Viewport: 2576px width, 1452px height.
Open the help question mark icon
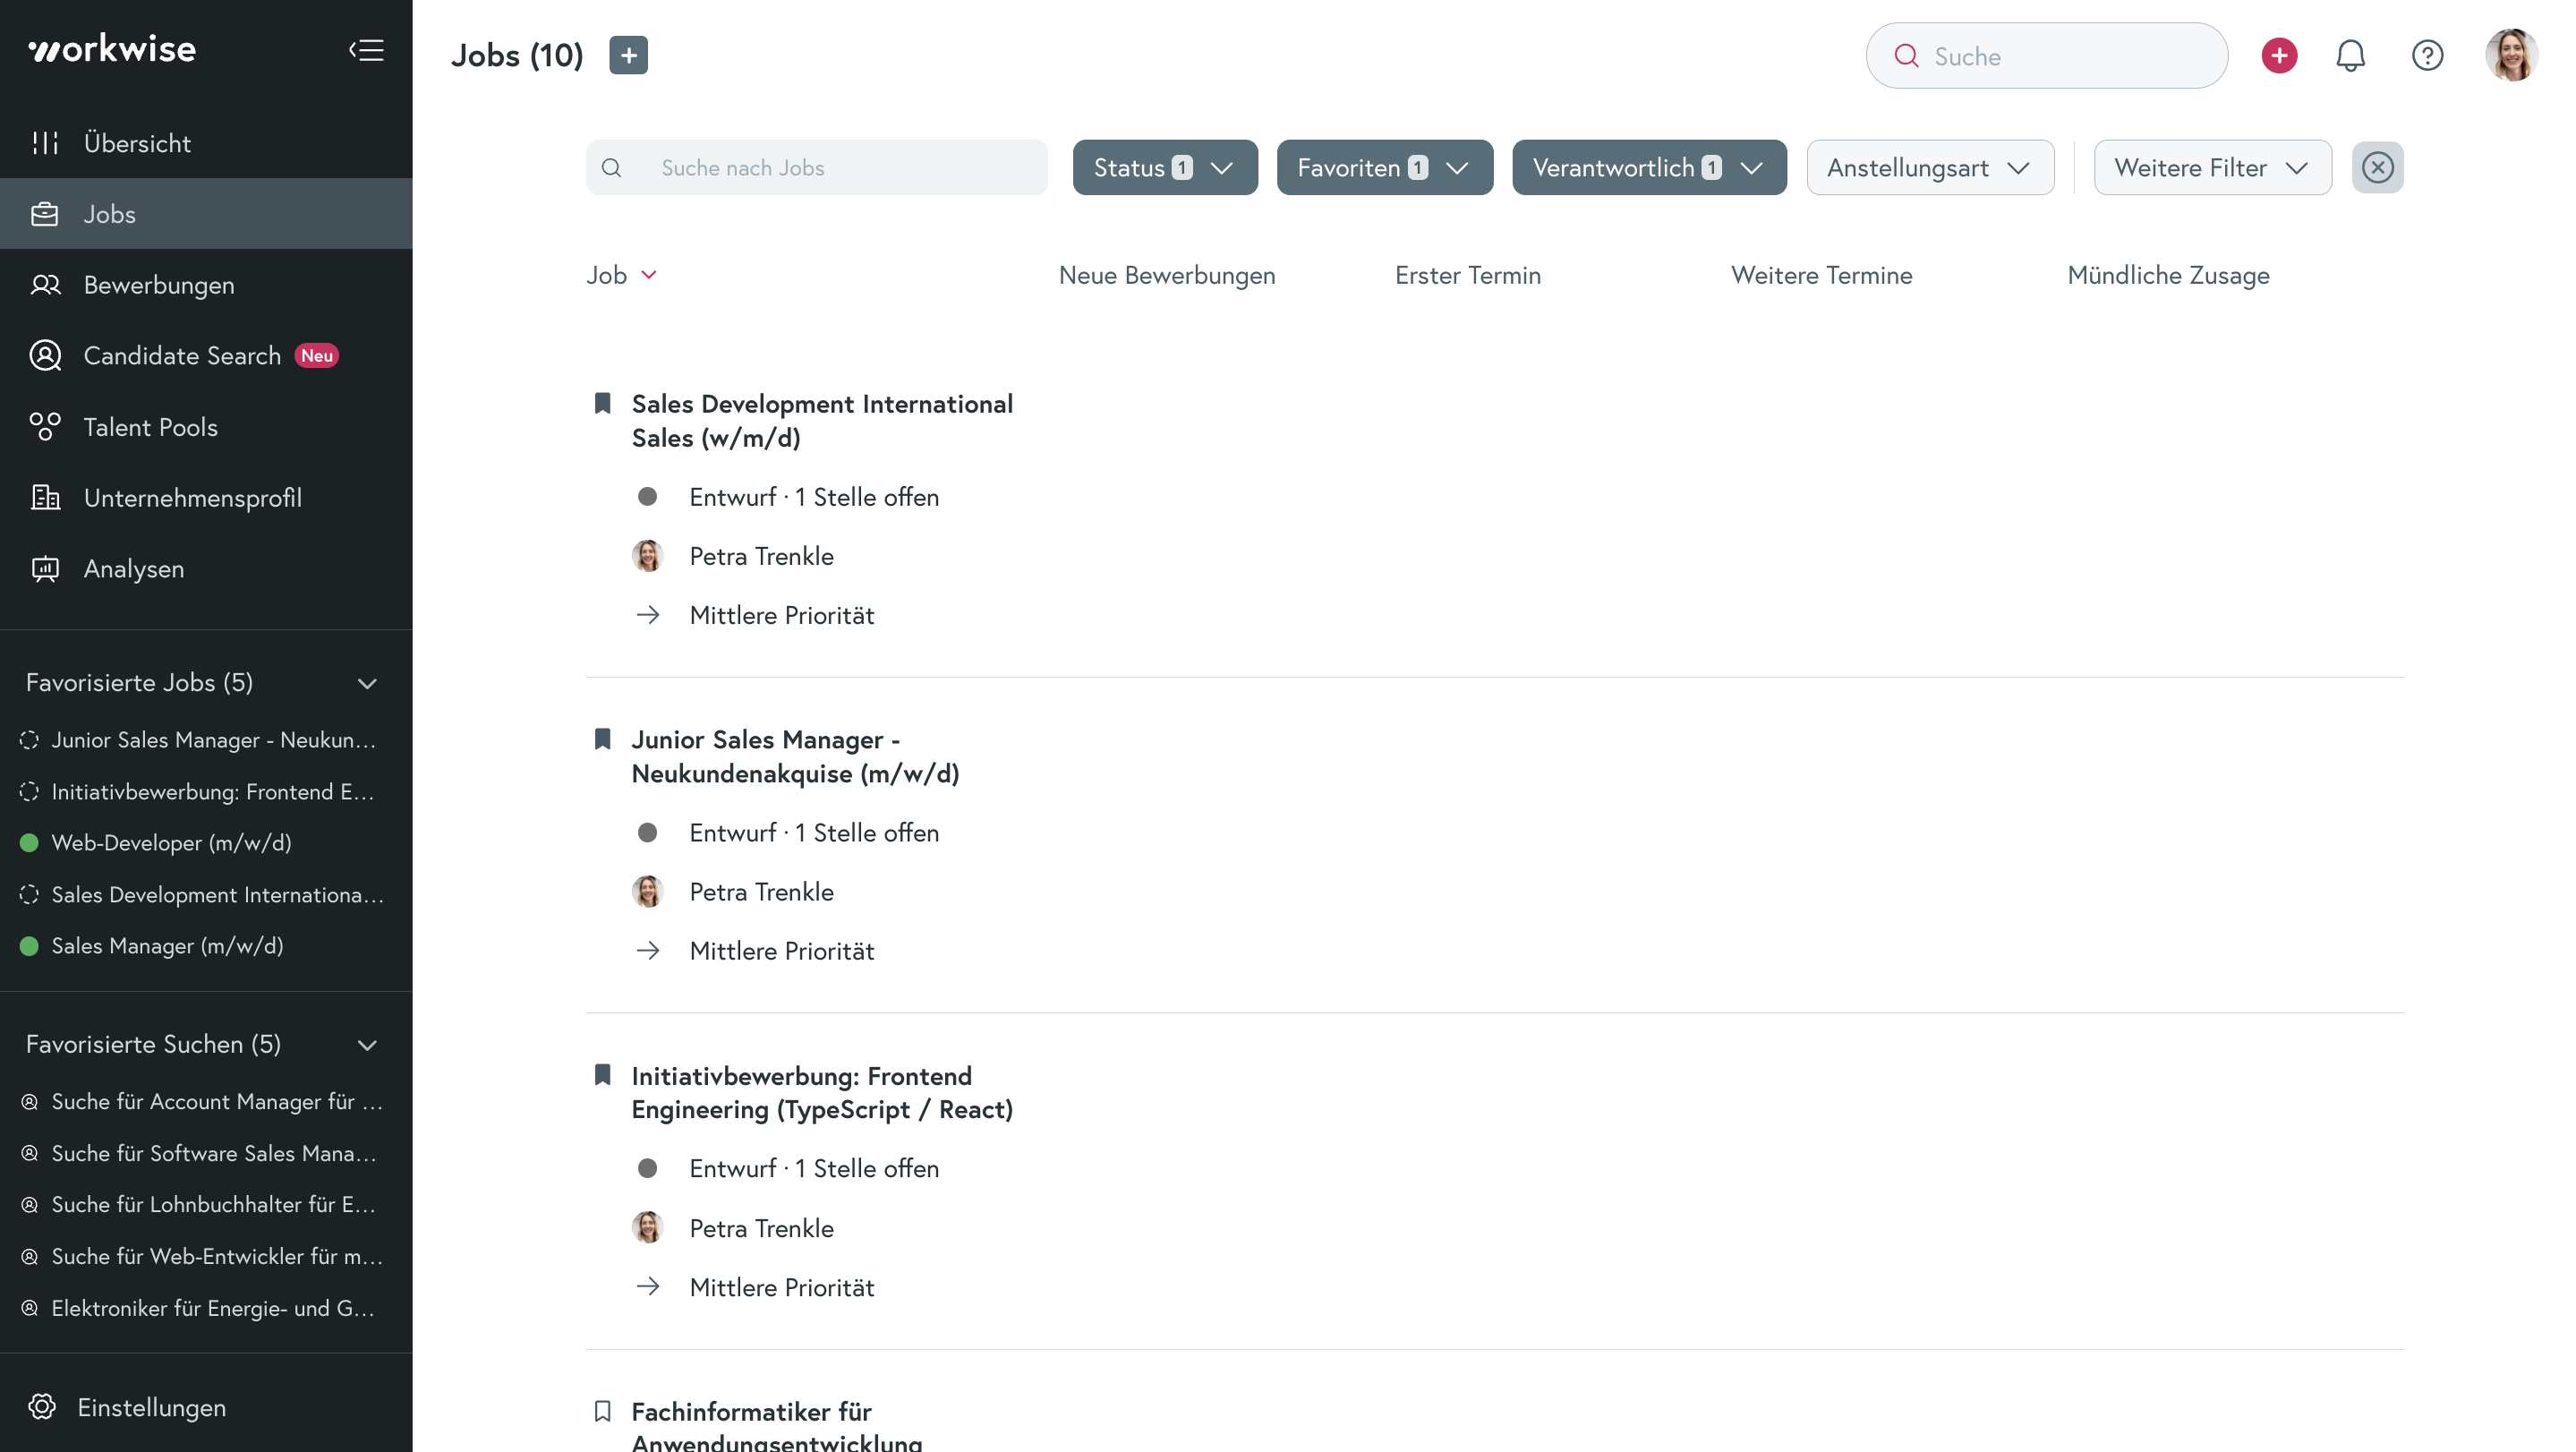click(2427, 56)
